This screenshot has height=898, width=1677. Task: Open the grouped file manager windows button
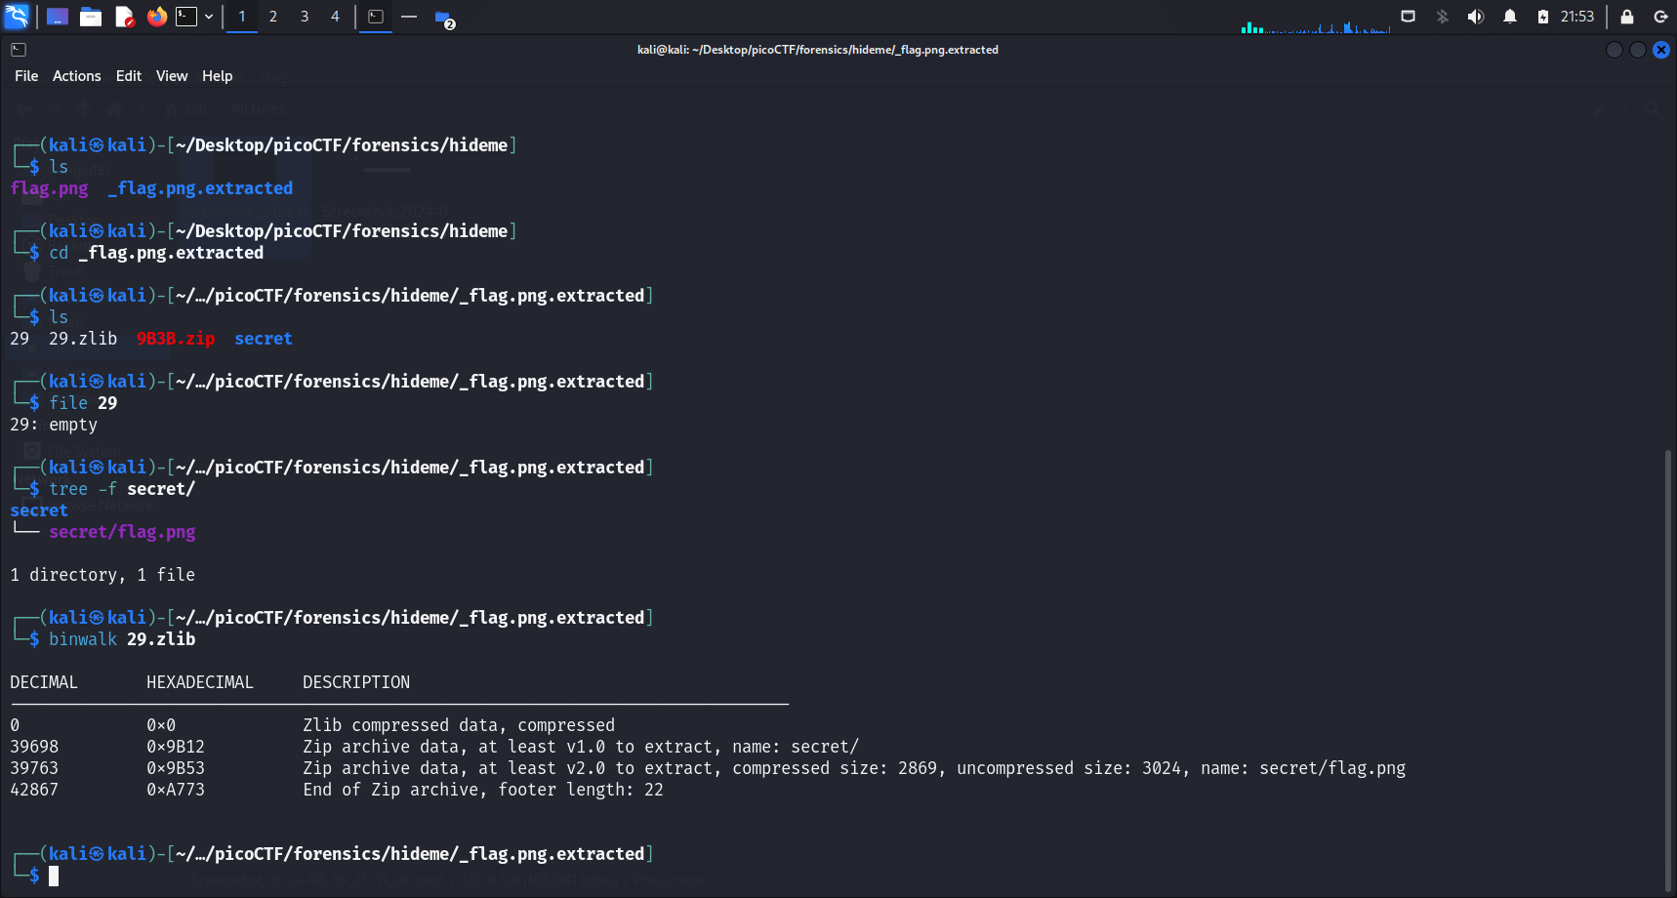tap(444, 19)
